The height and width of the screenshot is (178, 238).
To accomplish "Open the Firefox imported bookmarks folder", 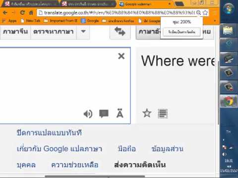I will tap(119, 21).
